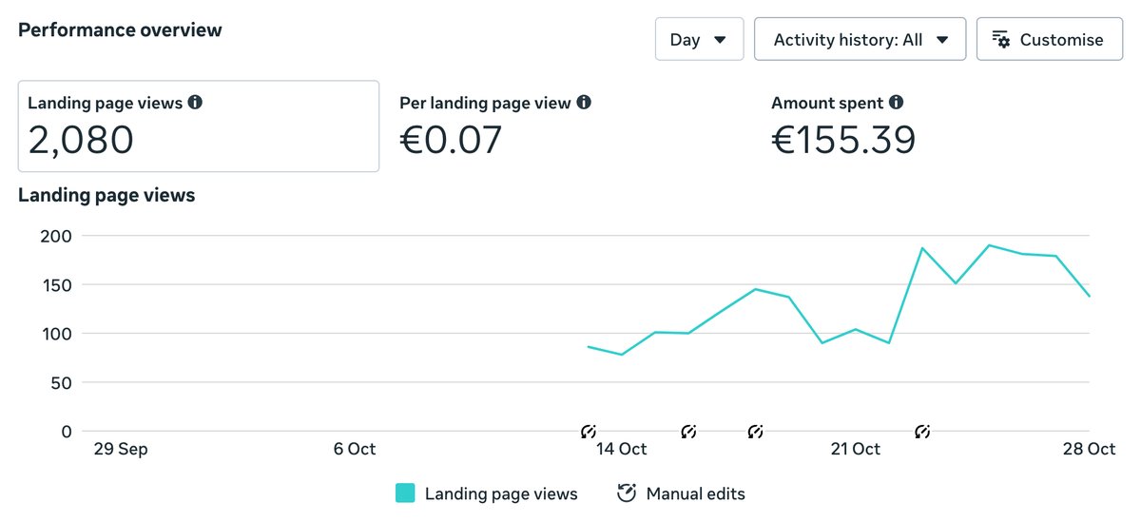Click info icon beside Per landing page view
1141x522 pixels.
coord(584,102)
